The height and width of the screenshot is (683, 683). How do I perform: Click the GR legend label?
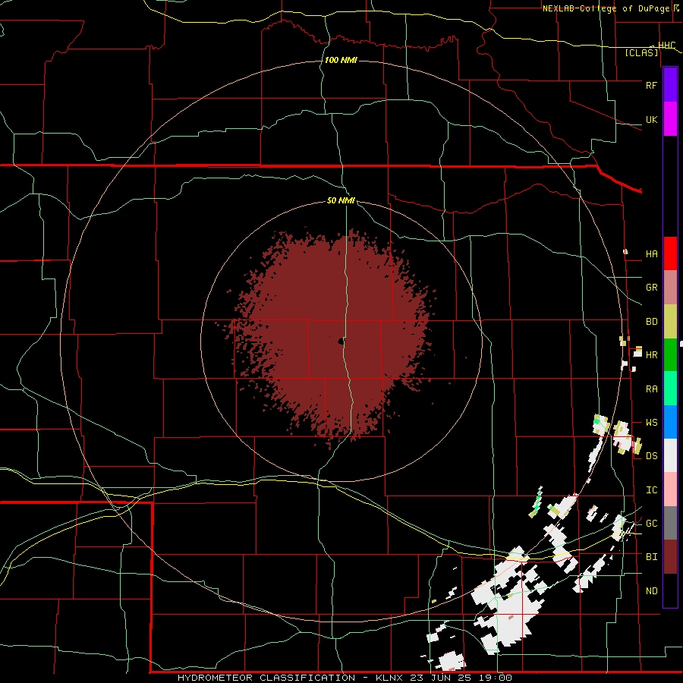click(651, 288)
